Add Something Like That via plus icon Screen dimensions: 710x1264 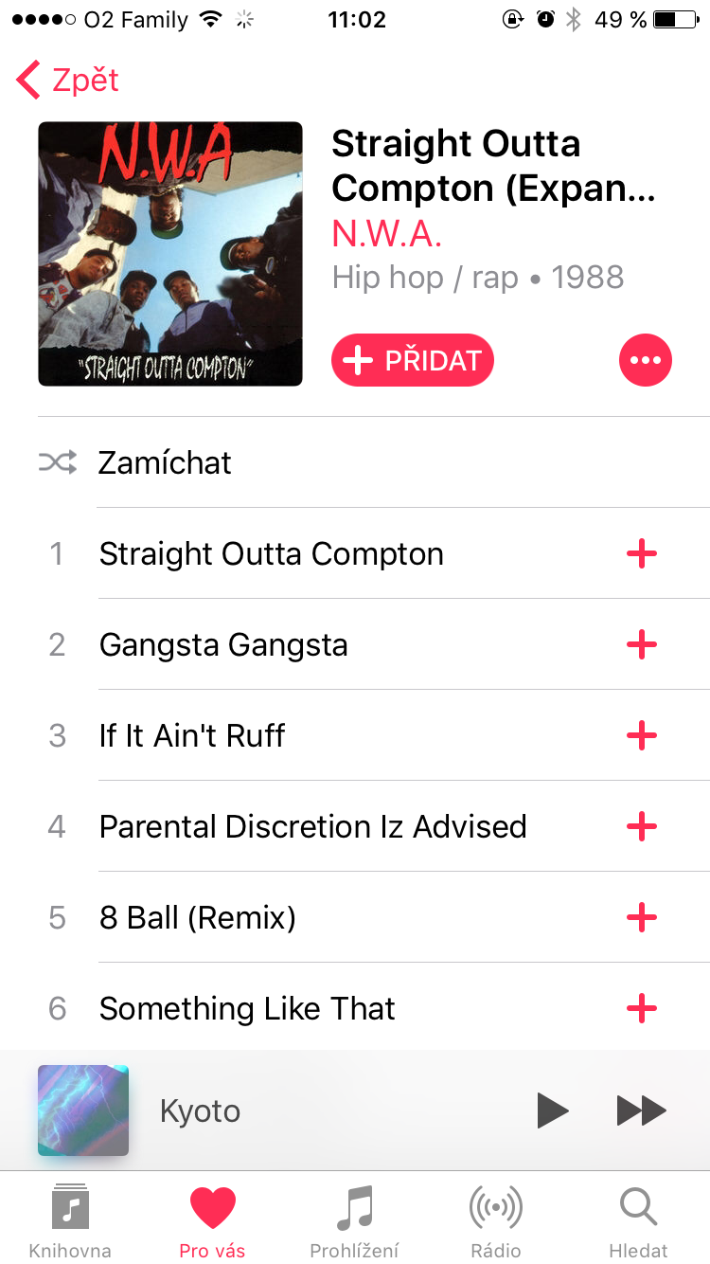pos(642,1008)
